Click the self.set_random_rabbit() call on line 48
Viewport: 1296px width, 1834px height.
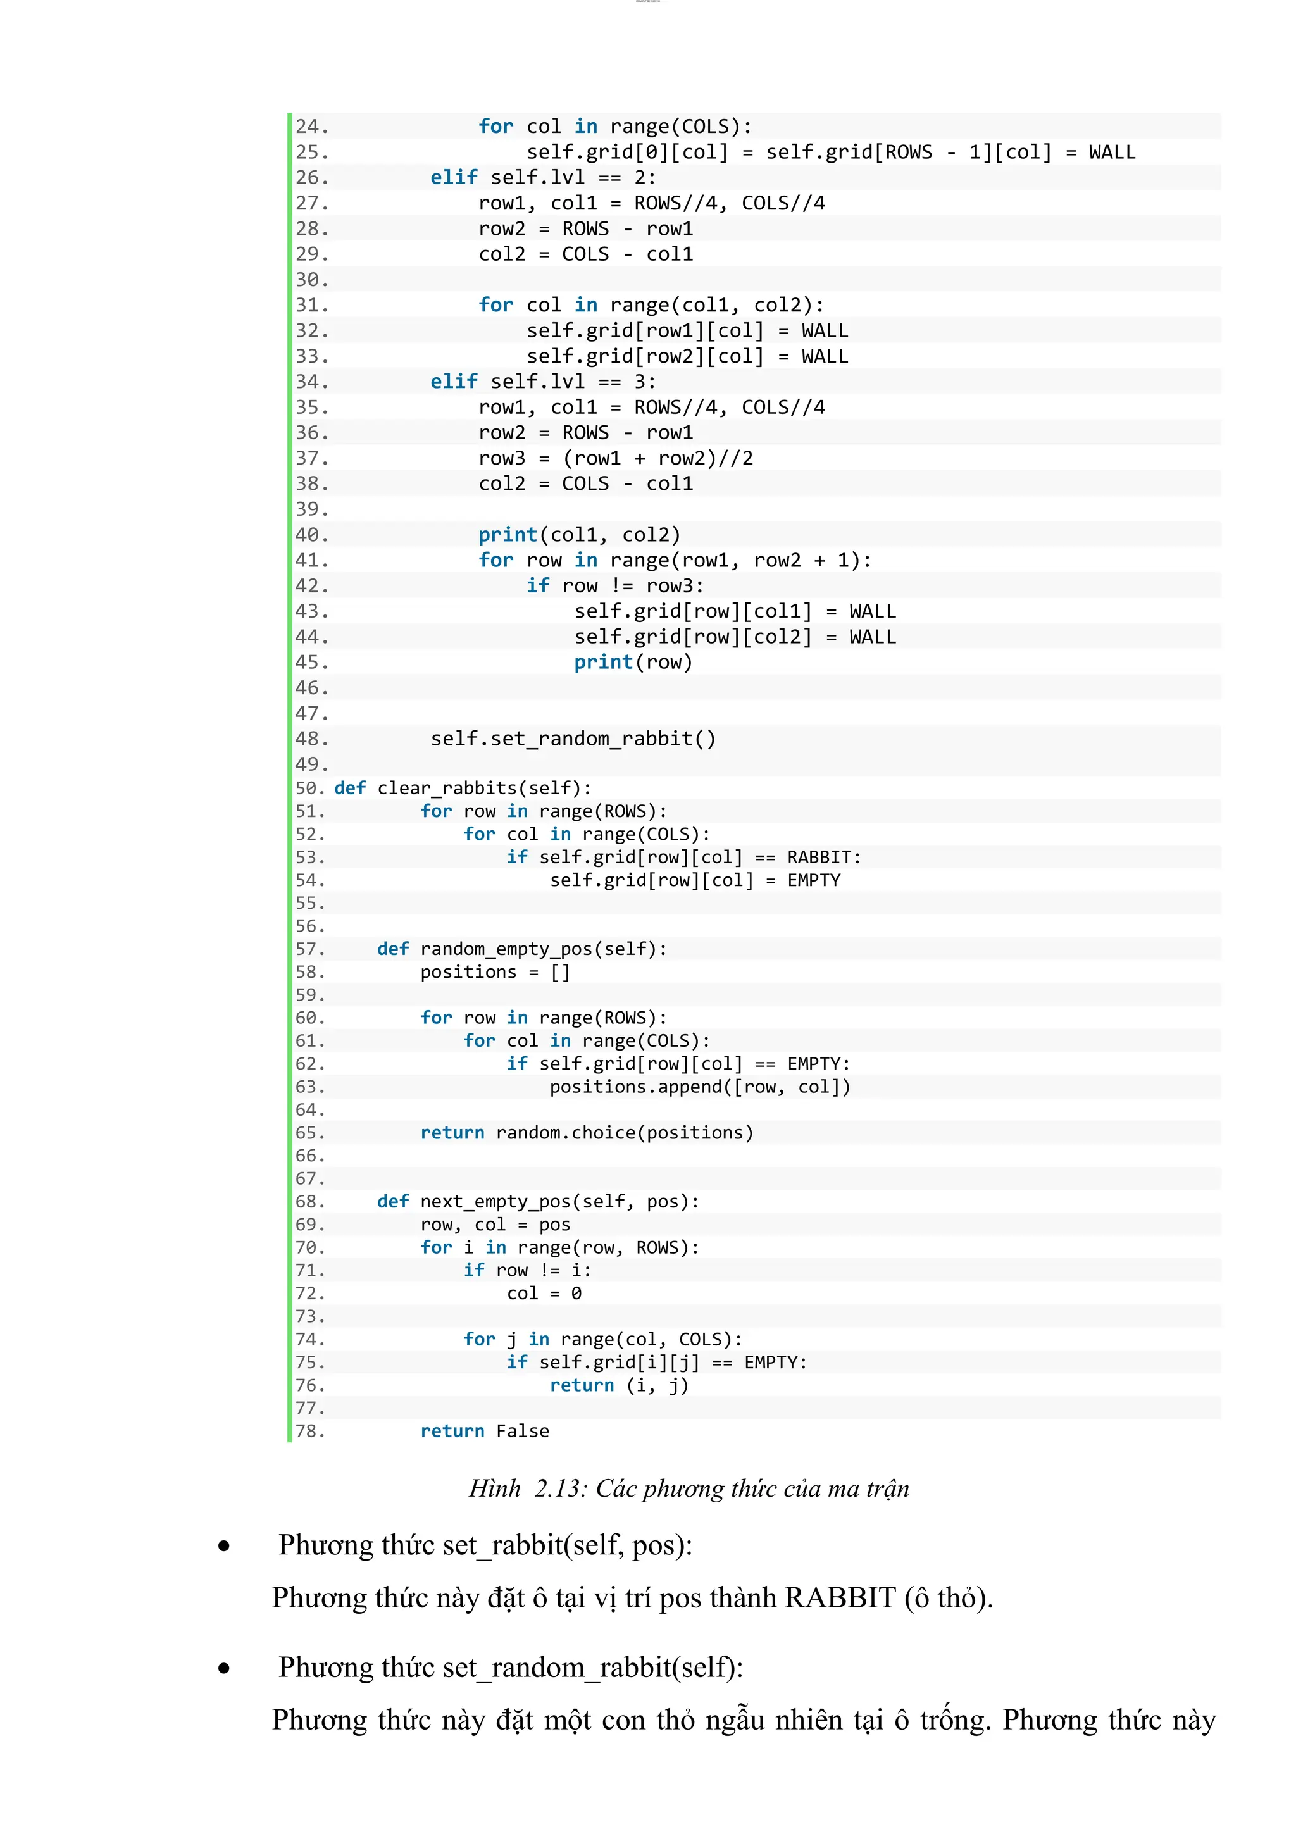point(573,738)
